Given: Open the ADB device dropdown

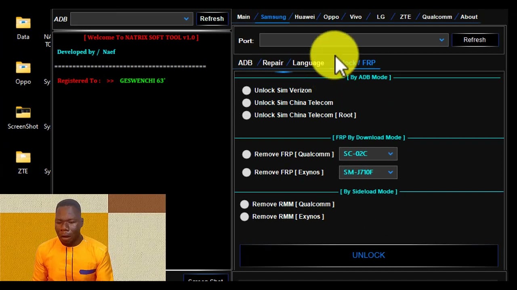Looking at the screenshot, I should click(132, 19).
